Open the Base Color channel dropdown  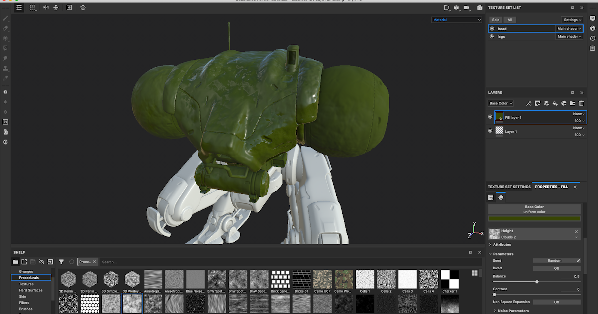coord(500,103)
